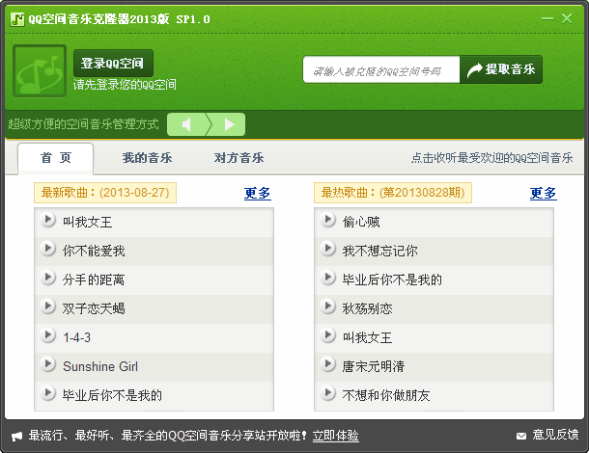Play the song 我不想忘记你
The height and width of the screenshot is (453, 589).
328,250
